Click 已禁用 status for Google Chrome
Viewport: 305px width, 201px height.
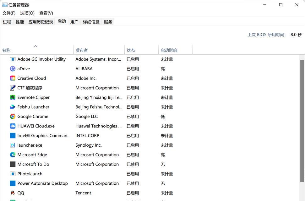pos(133,116)
